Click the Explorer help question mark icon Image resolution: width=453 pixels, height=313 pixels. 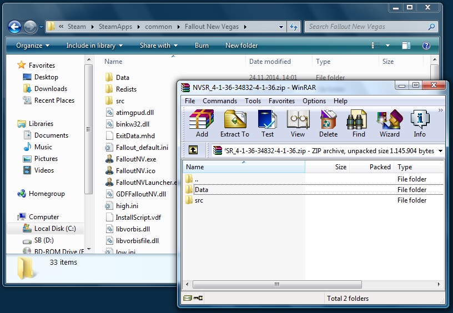pyautogui.click(x=426, y=46)
